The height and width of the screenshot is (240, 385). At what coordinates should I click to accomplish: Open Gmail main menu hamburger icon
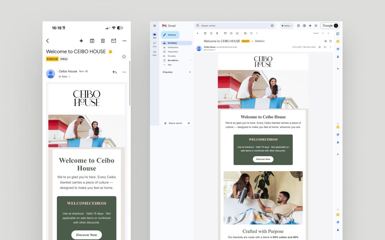coord(155,26)
